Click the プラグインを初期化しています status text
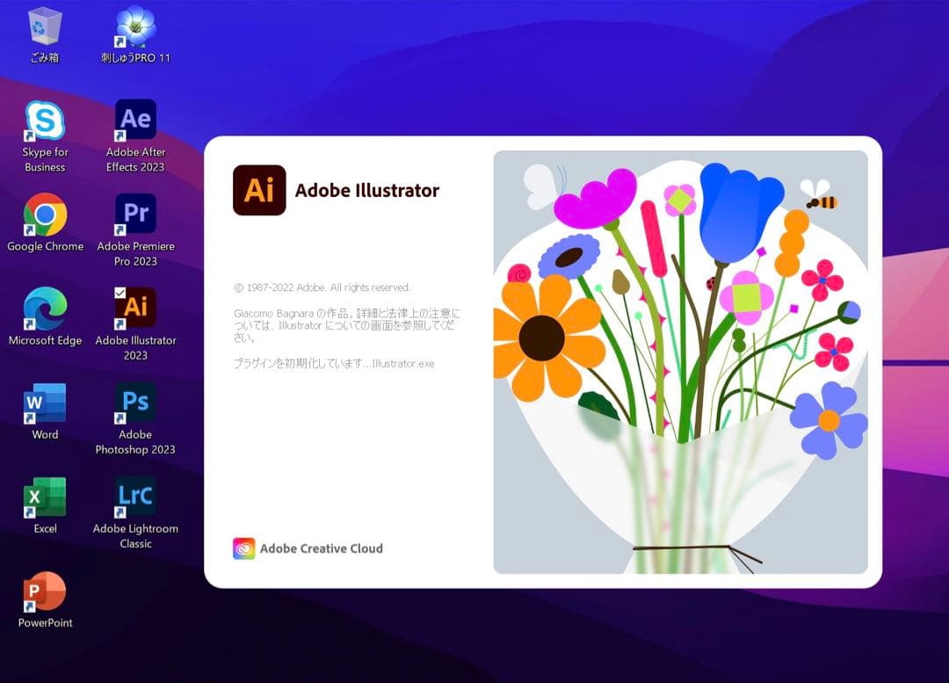The height and width of the screenshot is (683, 949). tap(334, 363)
